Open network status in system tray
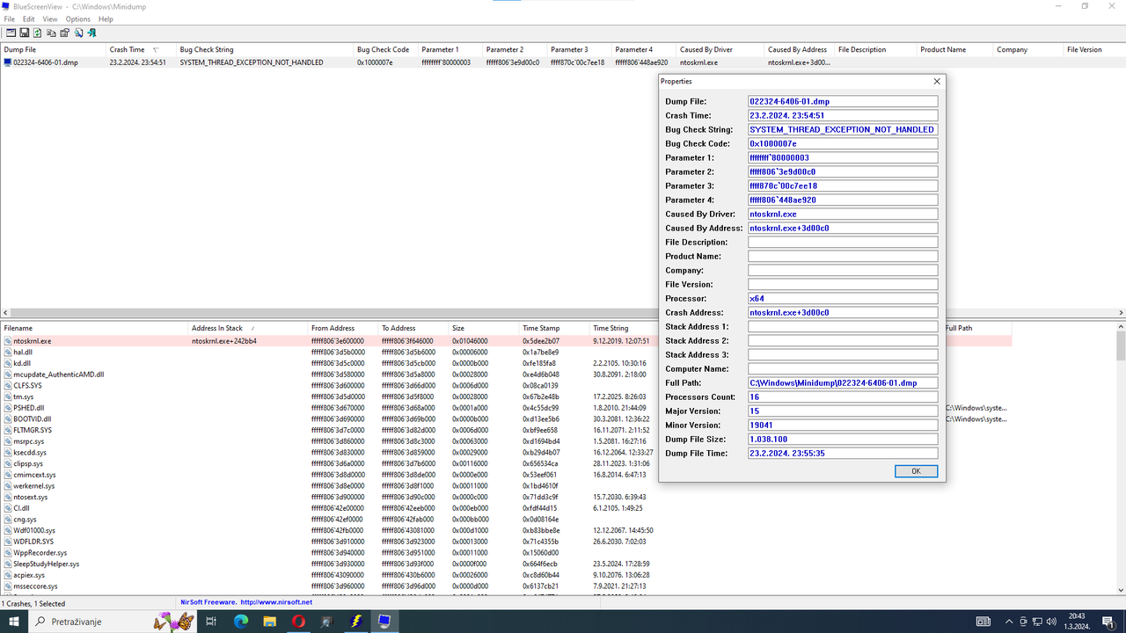This screenshot has height=633, width=1126. (x=1037, y=622)
